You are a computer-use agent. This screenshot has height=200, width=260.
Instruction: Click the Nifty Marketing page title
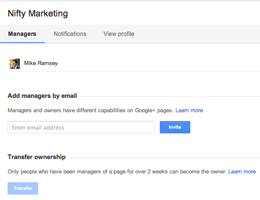click(38, 14)
